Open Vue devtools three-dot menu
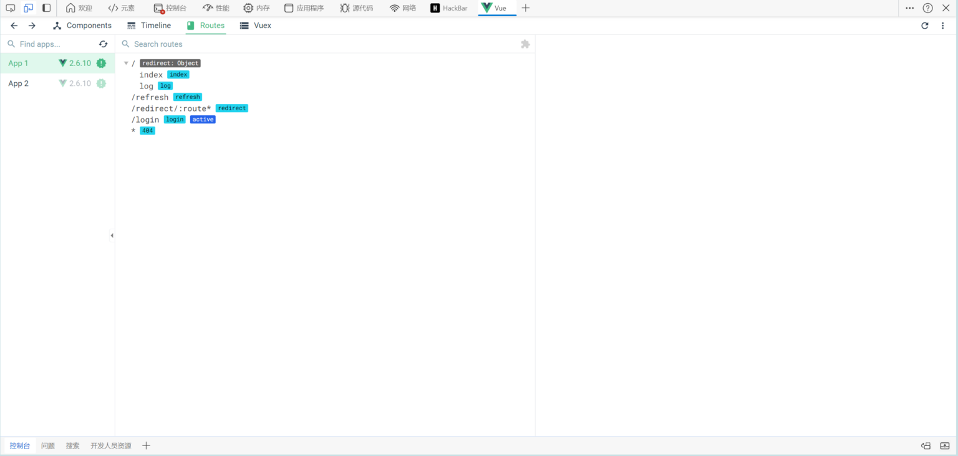958x456 pixels. [943, 26]
